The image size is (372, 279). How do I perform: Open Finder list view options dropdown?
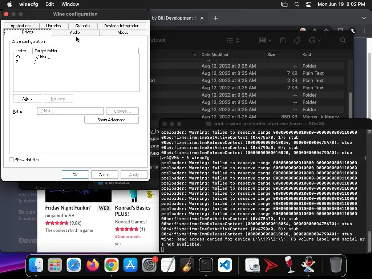[x=233, y=40]
